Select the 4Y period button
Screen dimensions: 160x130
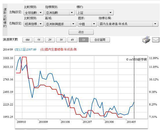pos(72,40)
